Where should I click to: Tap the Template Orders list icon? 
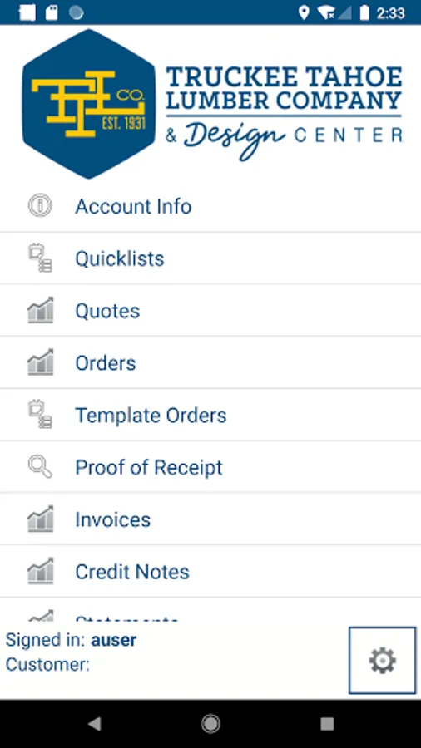point(40,414)
